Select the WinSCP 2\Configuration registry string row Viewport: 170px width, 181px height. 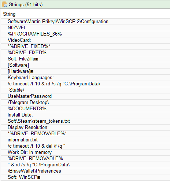85,22
